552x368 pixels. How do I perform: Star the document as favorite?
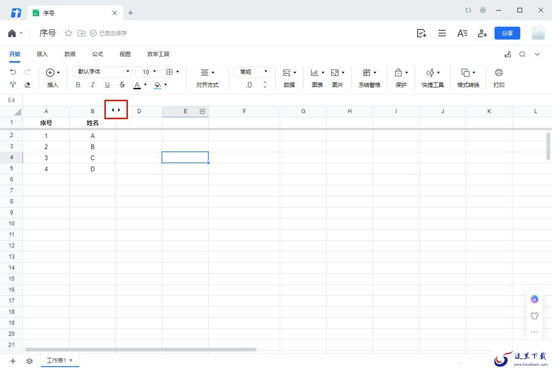(x=69, y=33)
